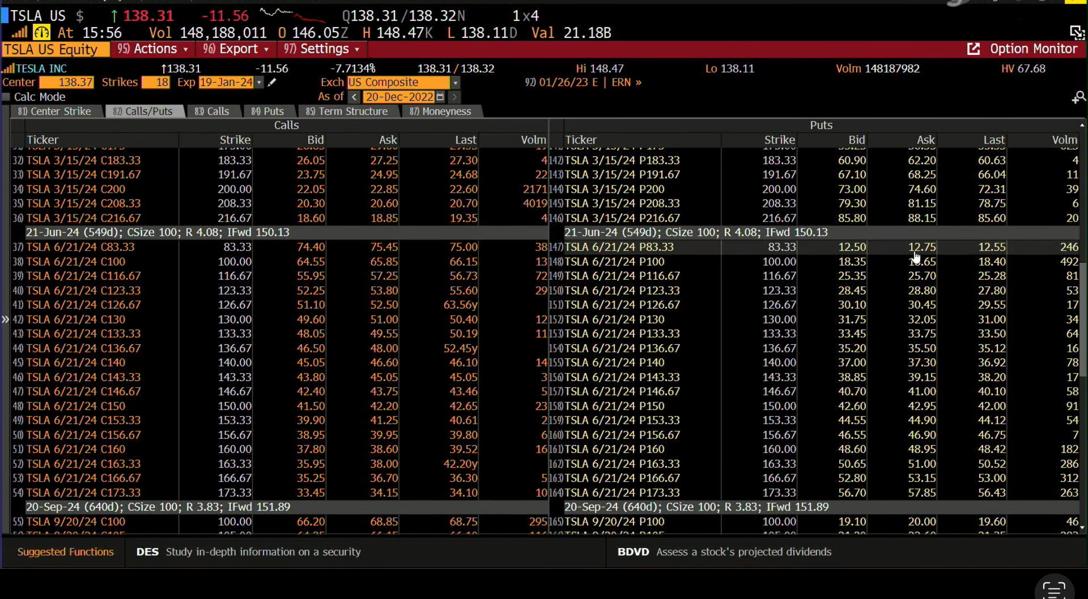1088x599 pixels.
Task: Click the magnifier search icon above the Puts table
Action: [1078, 97]
